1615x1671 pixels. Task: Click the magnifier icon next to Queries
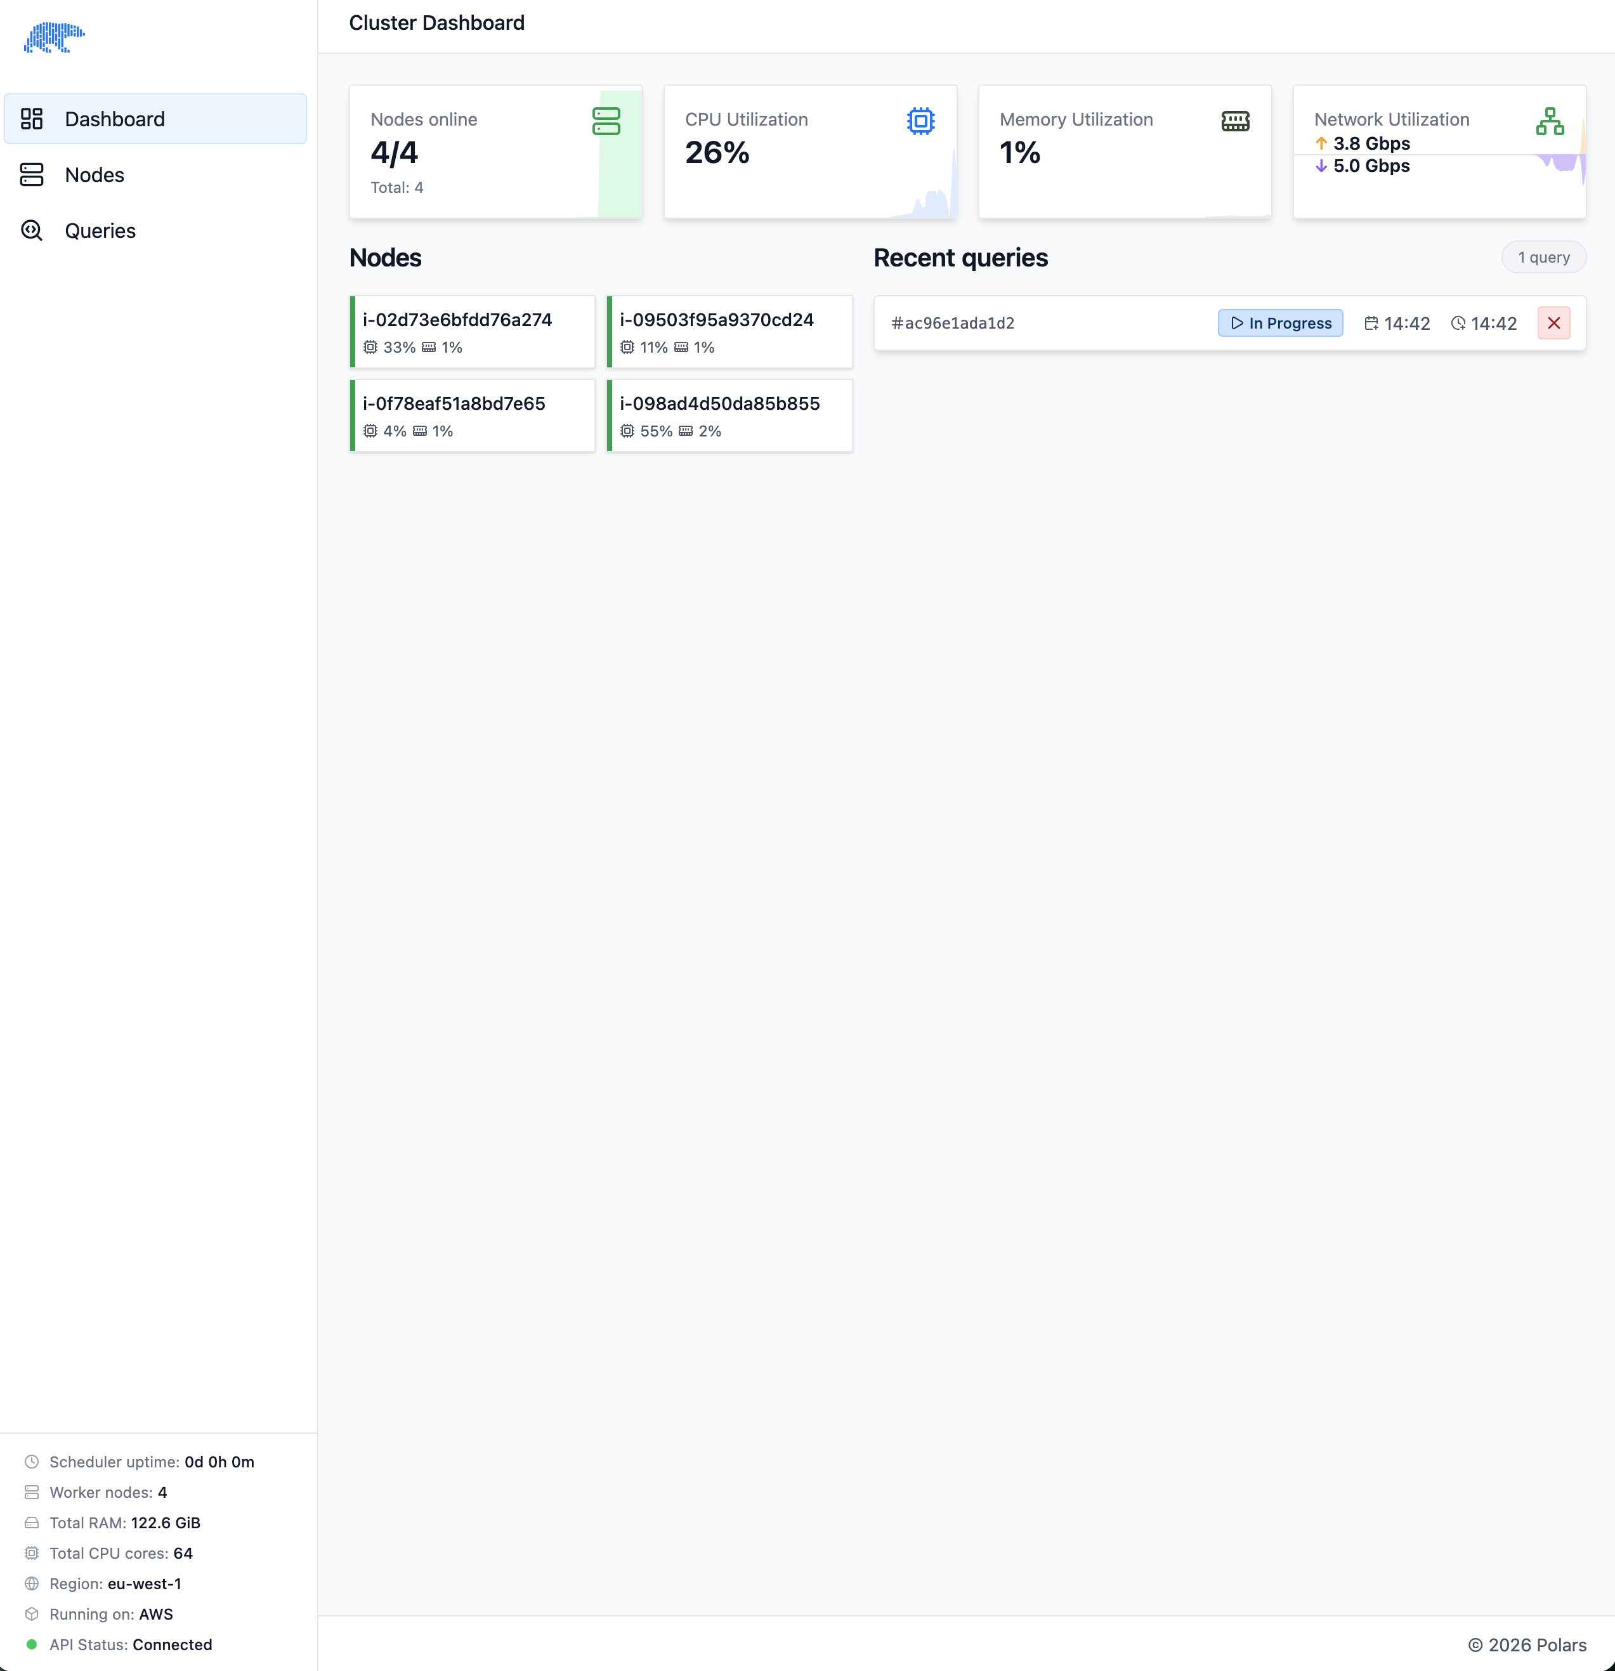32,230
